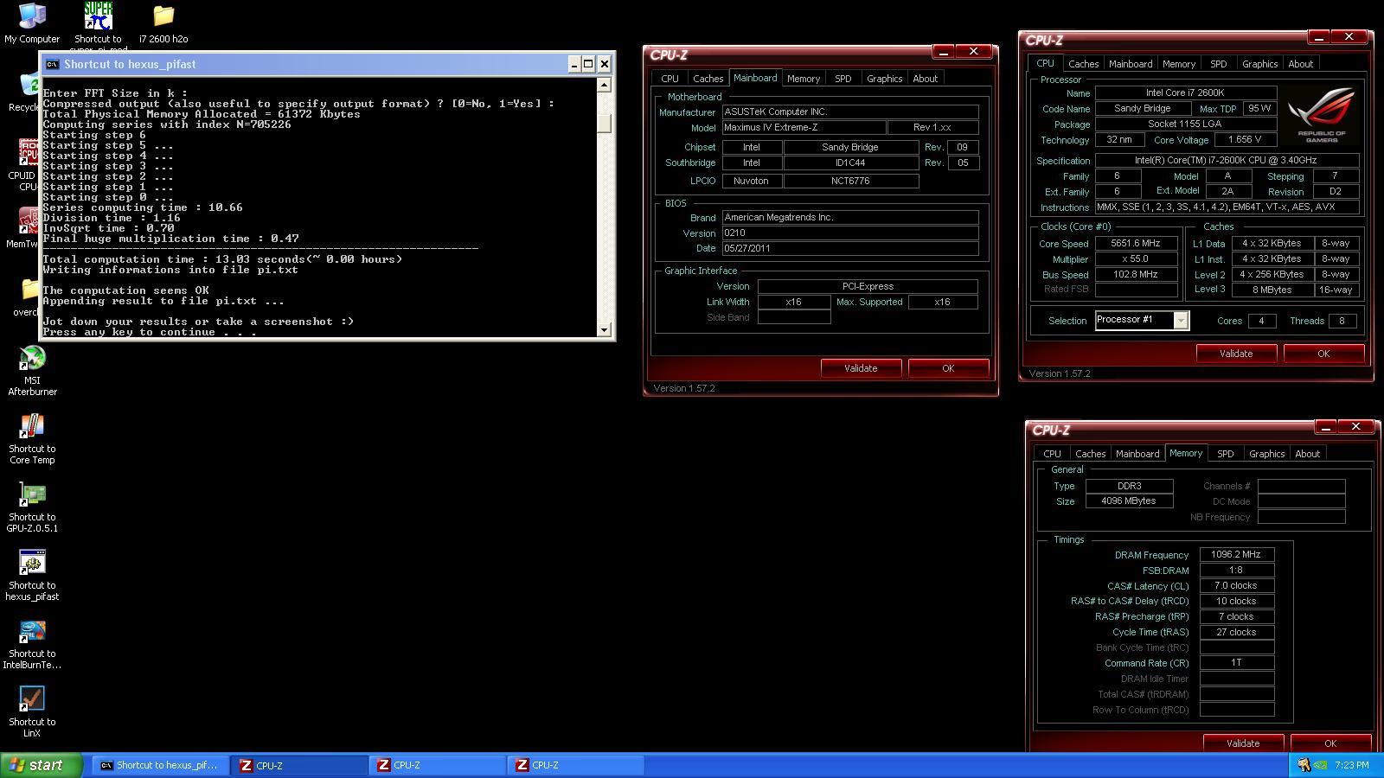
Task: Click the Multiplier value x 55.0
Action: 1137,259
